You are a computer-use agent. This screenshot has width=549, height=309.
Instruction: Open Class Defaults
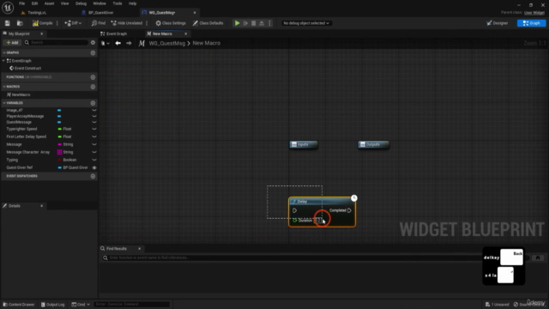tap(208, 23)
